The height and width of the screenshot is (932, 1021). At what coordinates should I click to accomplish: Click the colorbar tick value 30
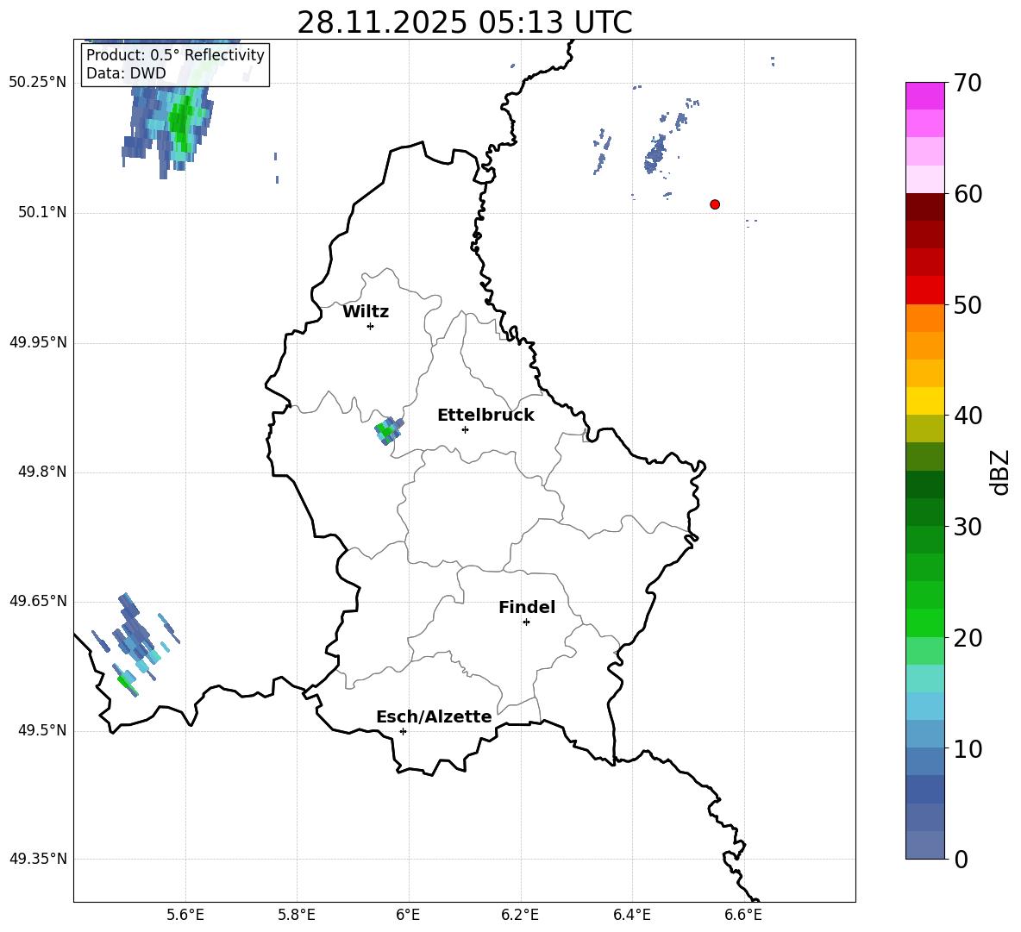[x=968, y=526]
